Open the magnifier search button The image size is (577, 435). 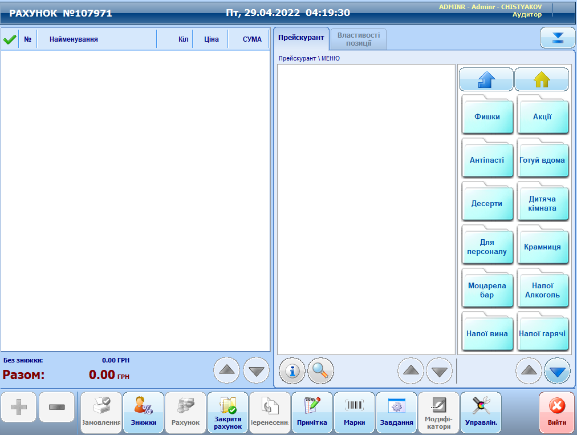[x=320, y=371]
